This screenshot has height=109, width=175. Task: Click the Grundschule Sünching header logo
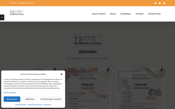17,12
